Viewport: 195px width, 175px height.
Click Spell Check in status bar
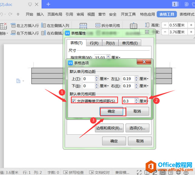click(73, 172)
